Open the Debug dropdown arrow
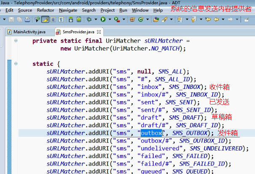Screen dimensions: 255x174 (x=96, y=19)
